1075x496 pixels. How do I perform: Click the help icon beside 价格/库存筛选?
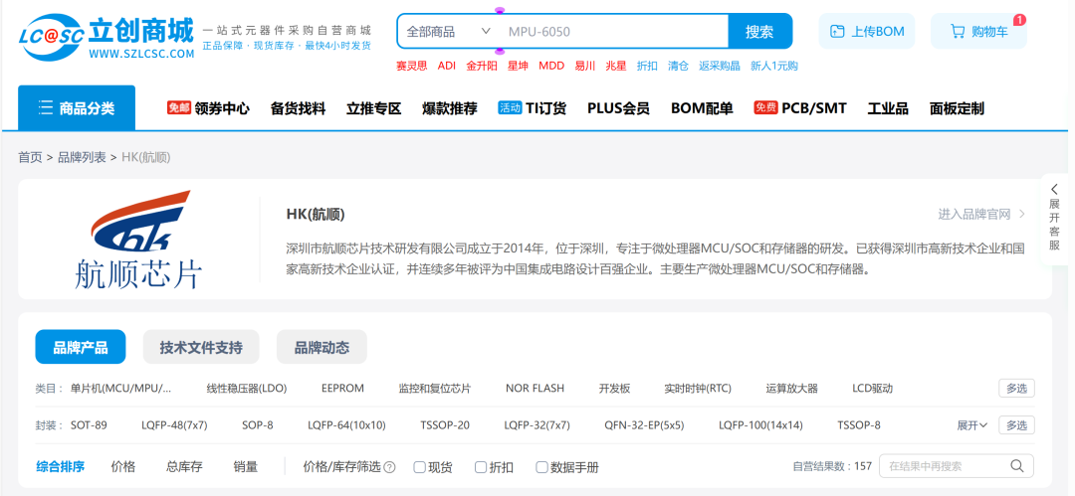(390, 467)
